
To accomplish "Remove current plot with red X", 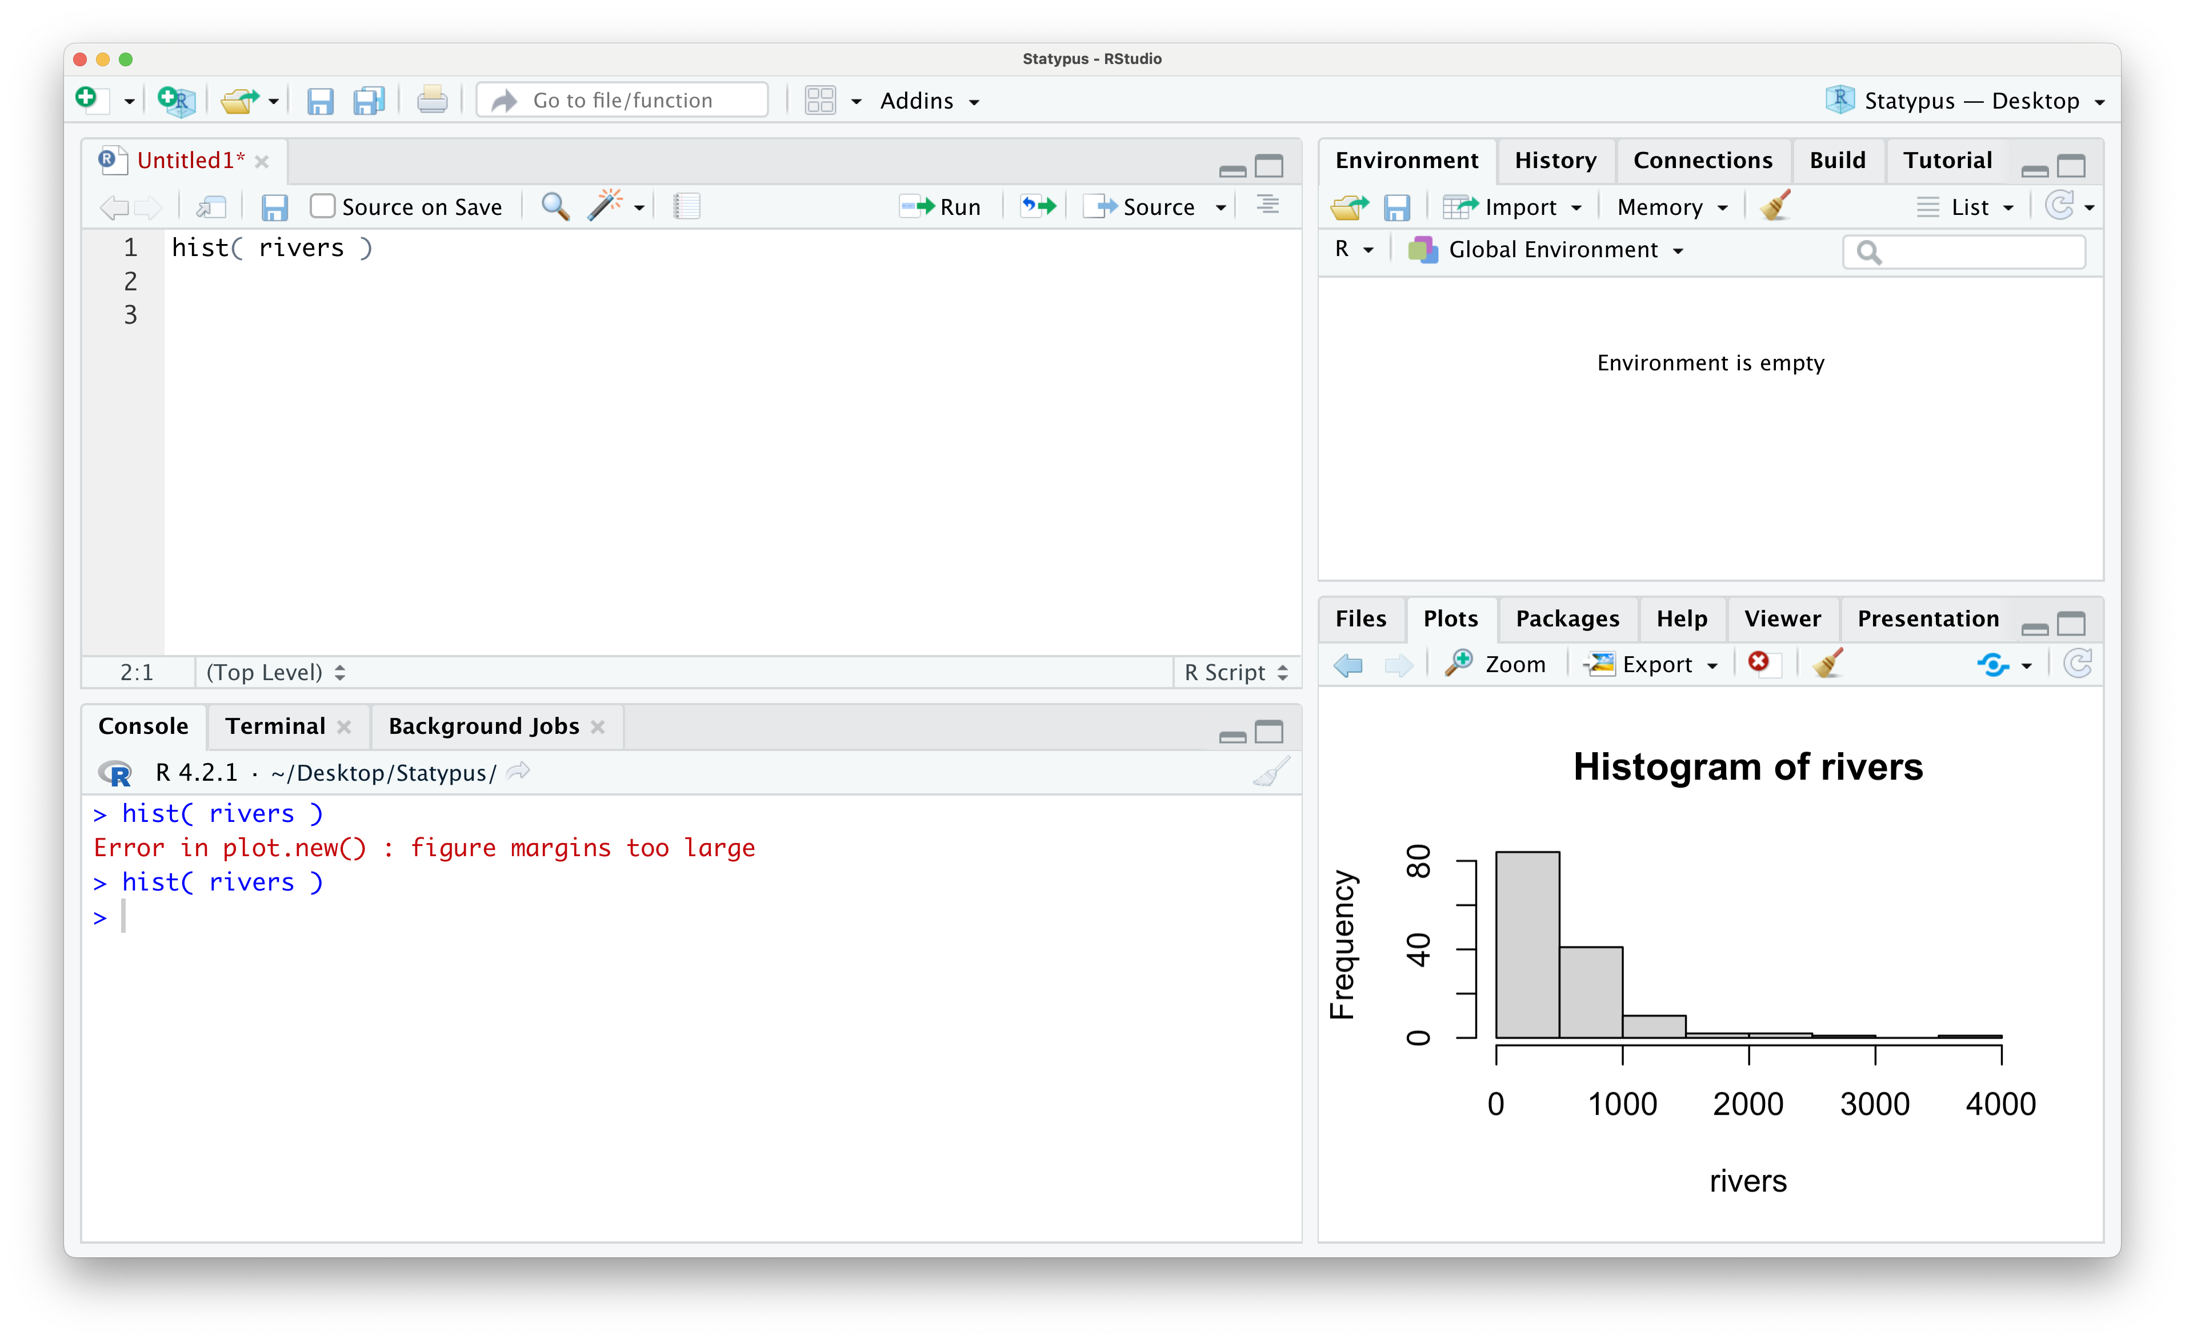I will click(x=1758, y=663).
